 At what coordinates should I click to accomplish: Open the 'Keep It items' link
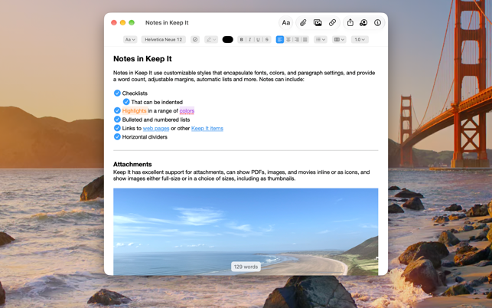tap(207, 128)
